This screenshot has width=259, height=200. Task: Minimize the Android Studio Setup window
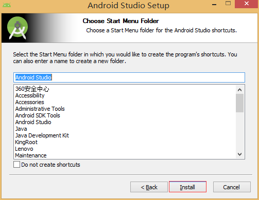(214, 5)
